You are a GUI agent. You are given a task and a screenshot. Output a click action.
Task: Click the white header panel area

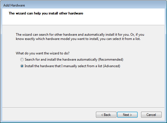tap(83, 17)
